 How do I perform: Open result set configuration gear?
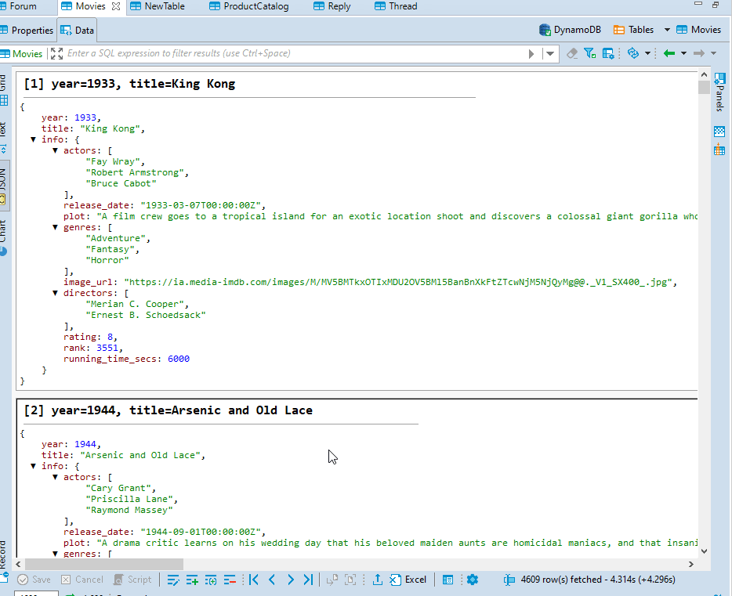473,580
